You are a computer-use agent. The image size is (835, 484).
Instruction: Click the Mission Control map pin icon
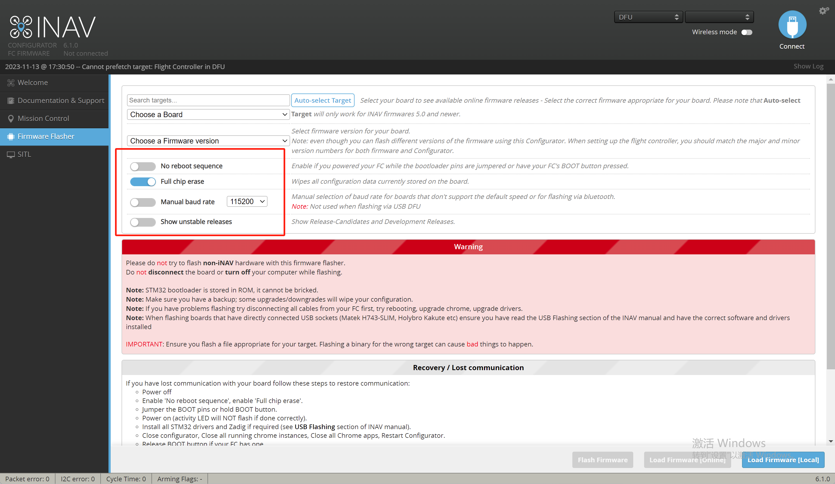pyautogui.click(x=11, y=118)
